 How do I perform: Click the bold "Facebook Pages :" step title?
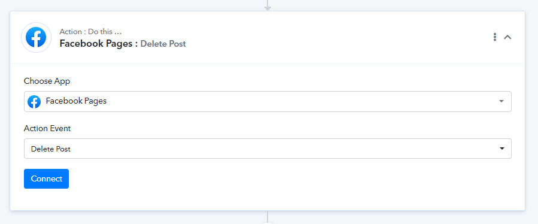pyautogui.click(x=99, y=44)
